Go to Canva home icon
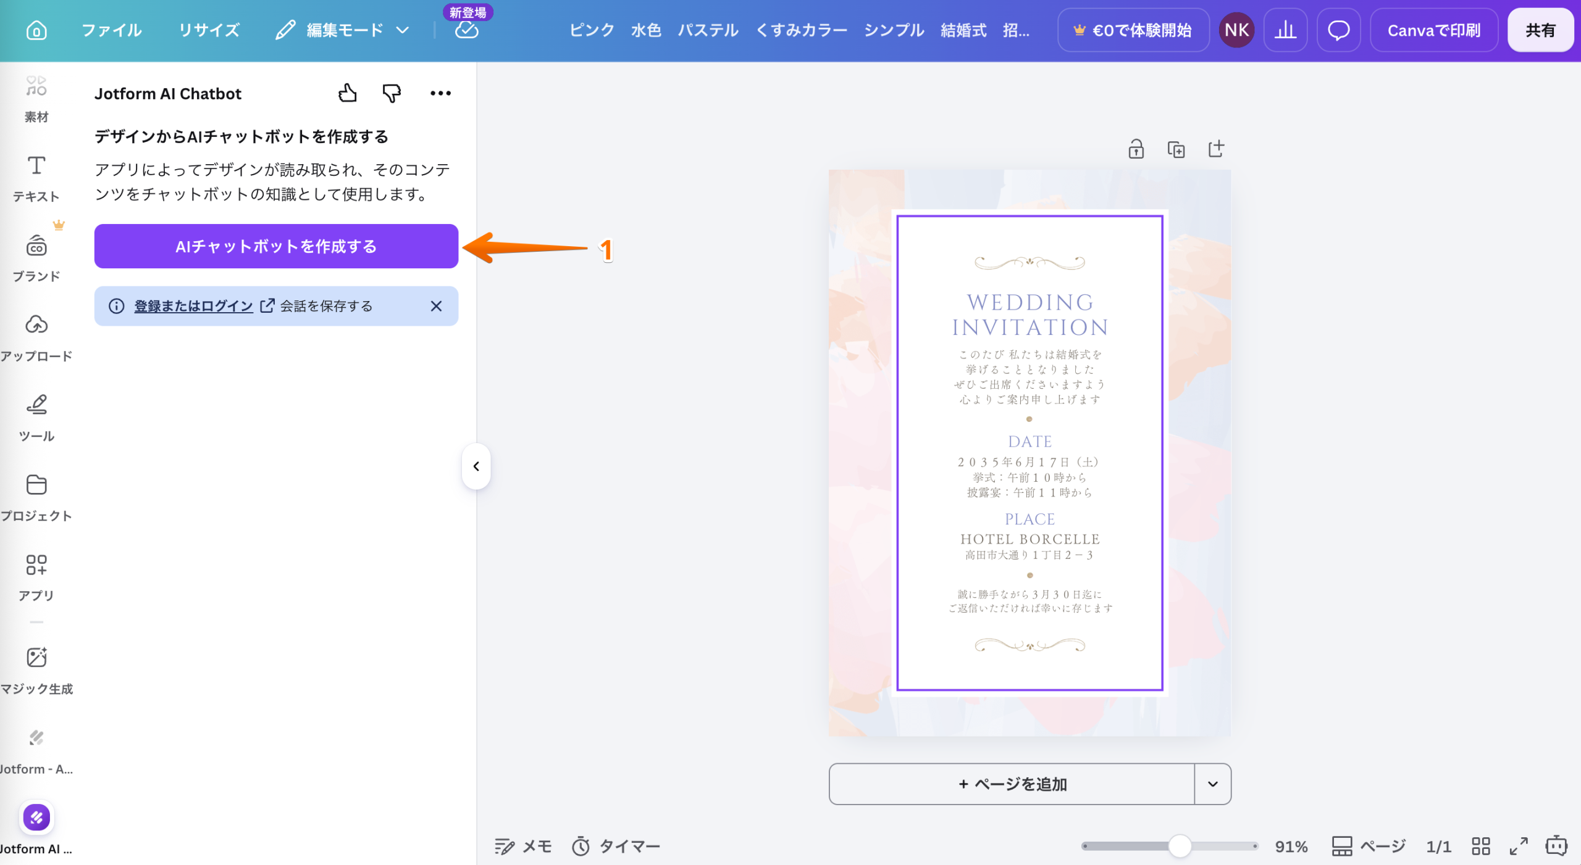 tap(36, 30)
